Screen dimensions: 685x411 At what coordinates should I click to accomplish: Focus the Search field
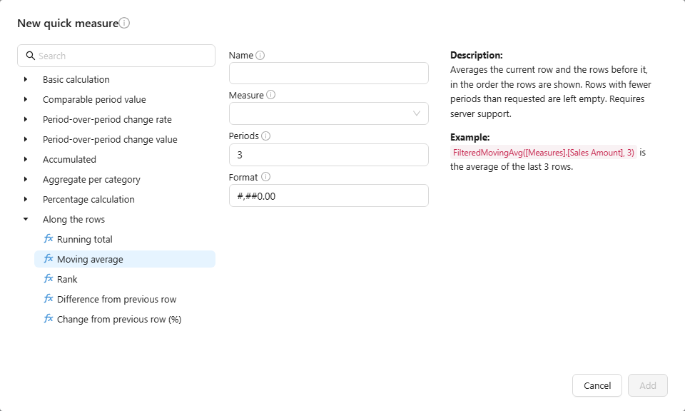coord(116,56)
